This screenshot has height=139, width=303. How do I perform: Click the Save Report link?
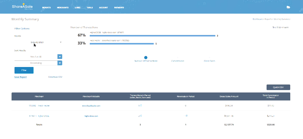(20, 77)
